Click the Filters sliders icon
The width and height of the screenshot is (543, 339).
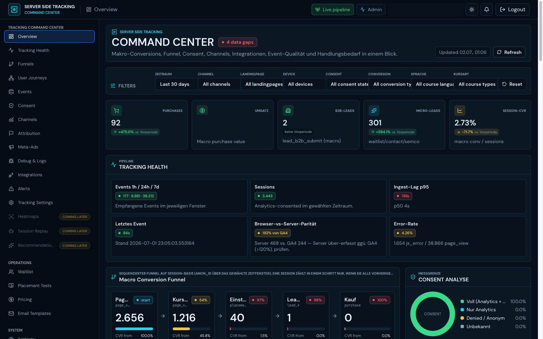pos(113,86)
